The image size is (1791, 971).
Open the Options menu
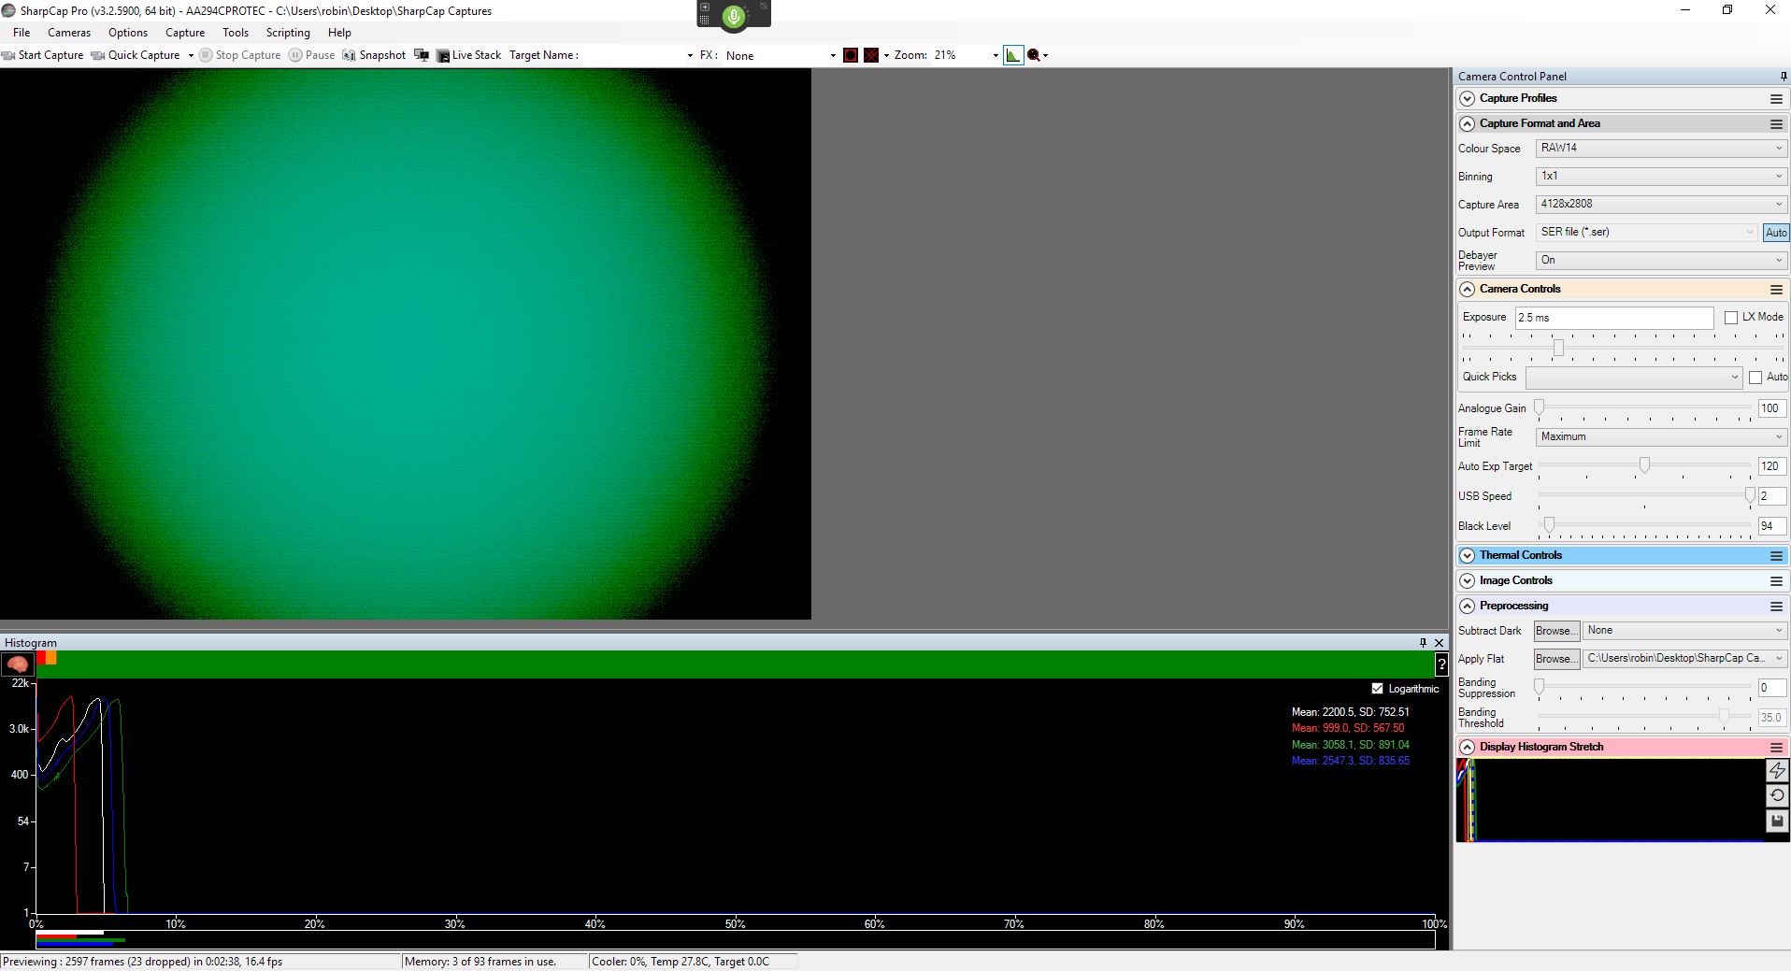(128, 33)
